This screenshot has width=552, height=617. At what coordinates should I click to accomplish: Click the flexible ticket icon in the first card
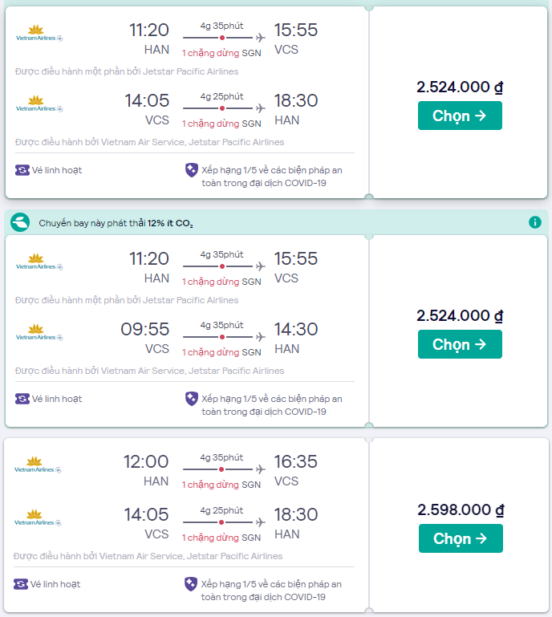point(22,170)
